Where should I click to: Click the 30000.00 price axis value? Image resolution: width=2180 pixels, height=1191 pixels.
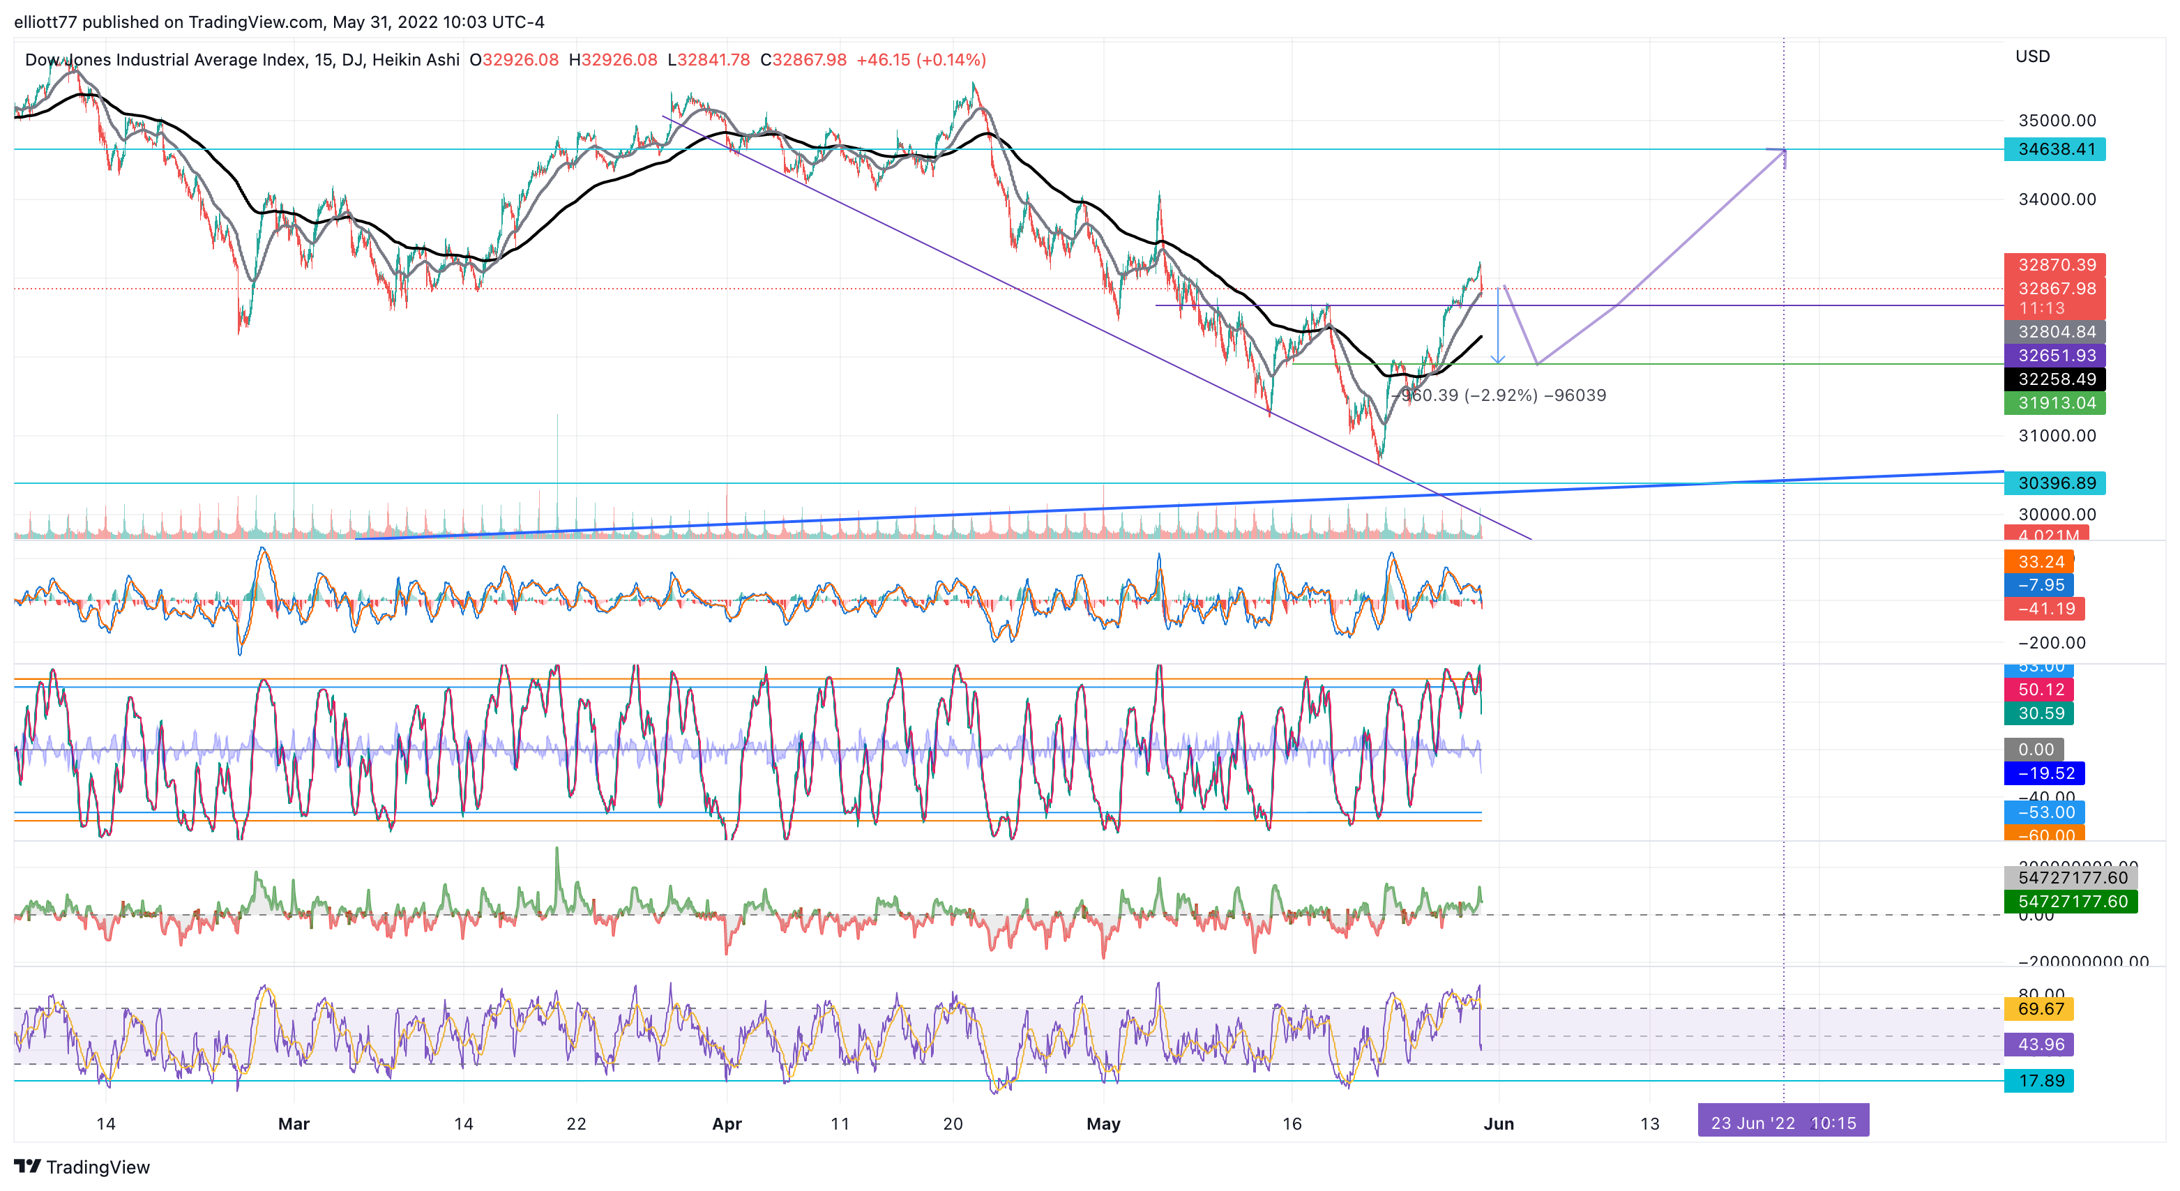coord(2057,515)
